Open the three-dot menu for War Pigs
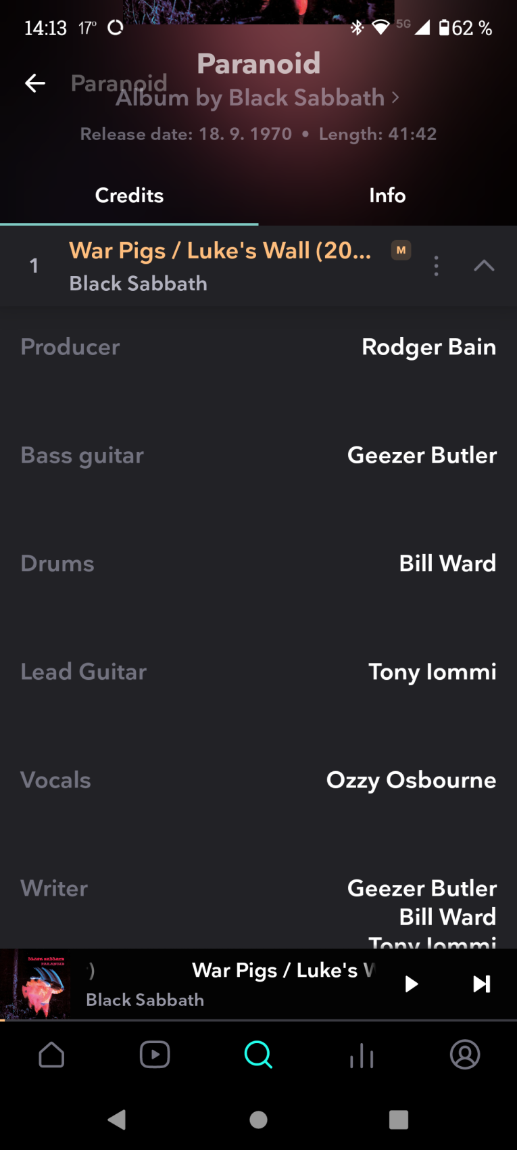The height and width of the screenshot is (1150, 517). 436,266
